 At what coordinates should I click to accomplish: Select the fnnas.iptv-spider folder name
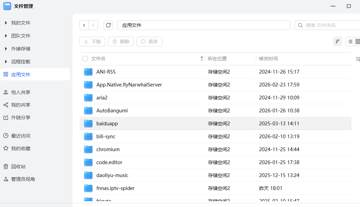(115, 188)
